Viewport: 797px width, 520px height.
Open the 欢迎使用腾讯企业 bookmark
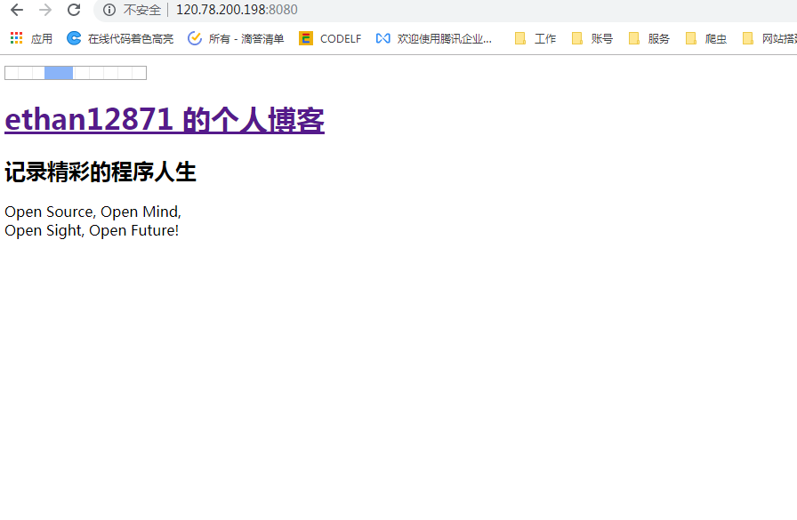[434, 38]
